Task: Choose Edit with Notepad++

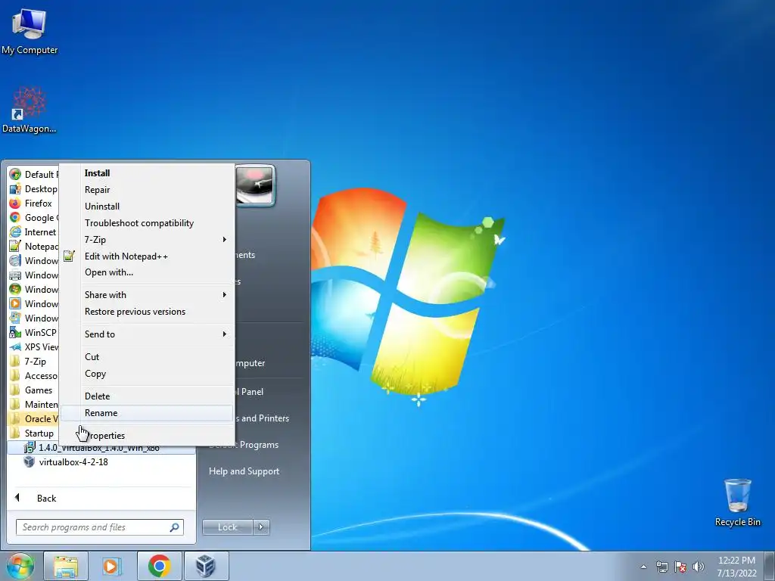Action: 147,256
